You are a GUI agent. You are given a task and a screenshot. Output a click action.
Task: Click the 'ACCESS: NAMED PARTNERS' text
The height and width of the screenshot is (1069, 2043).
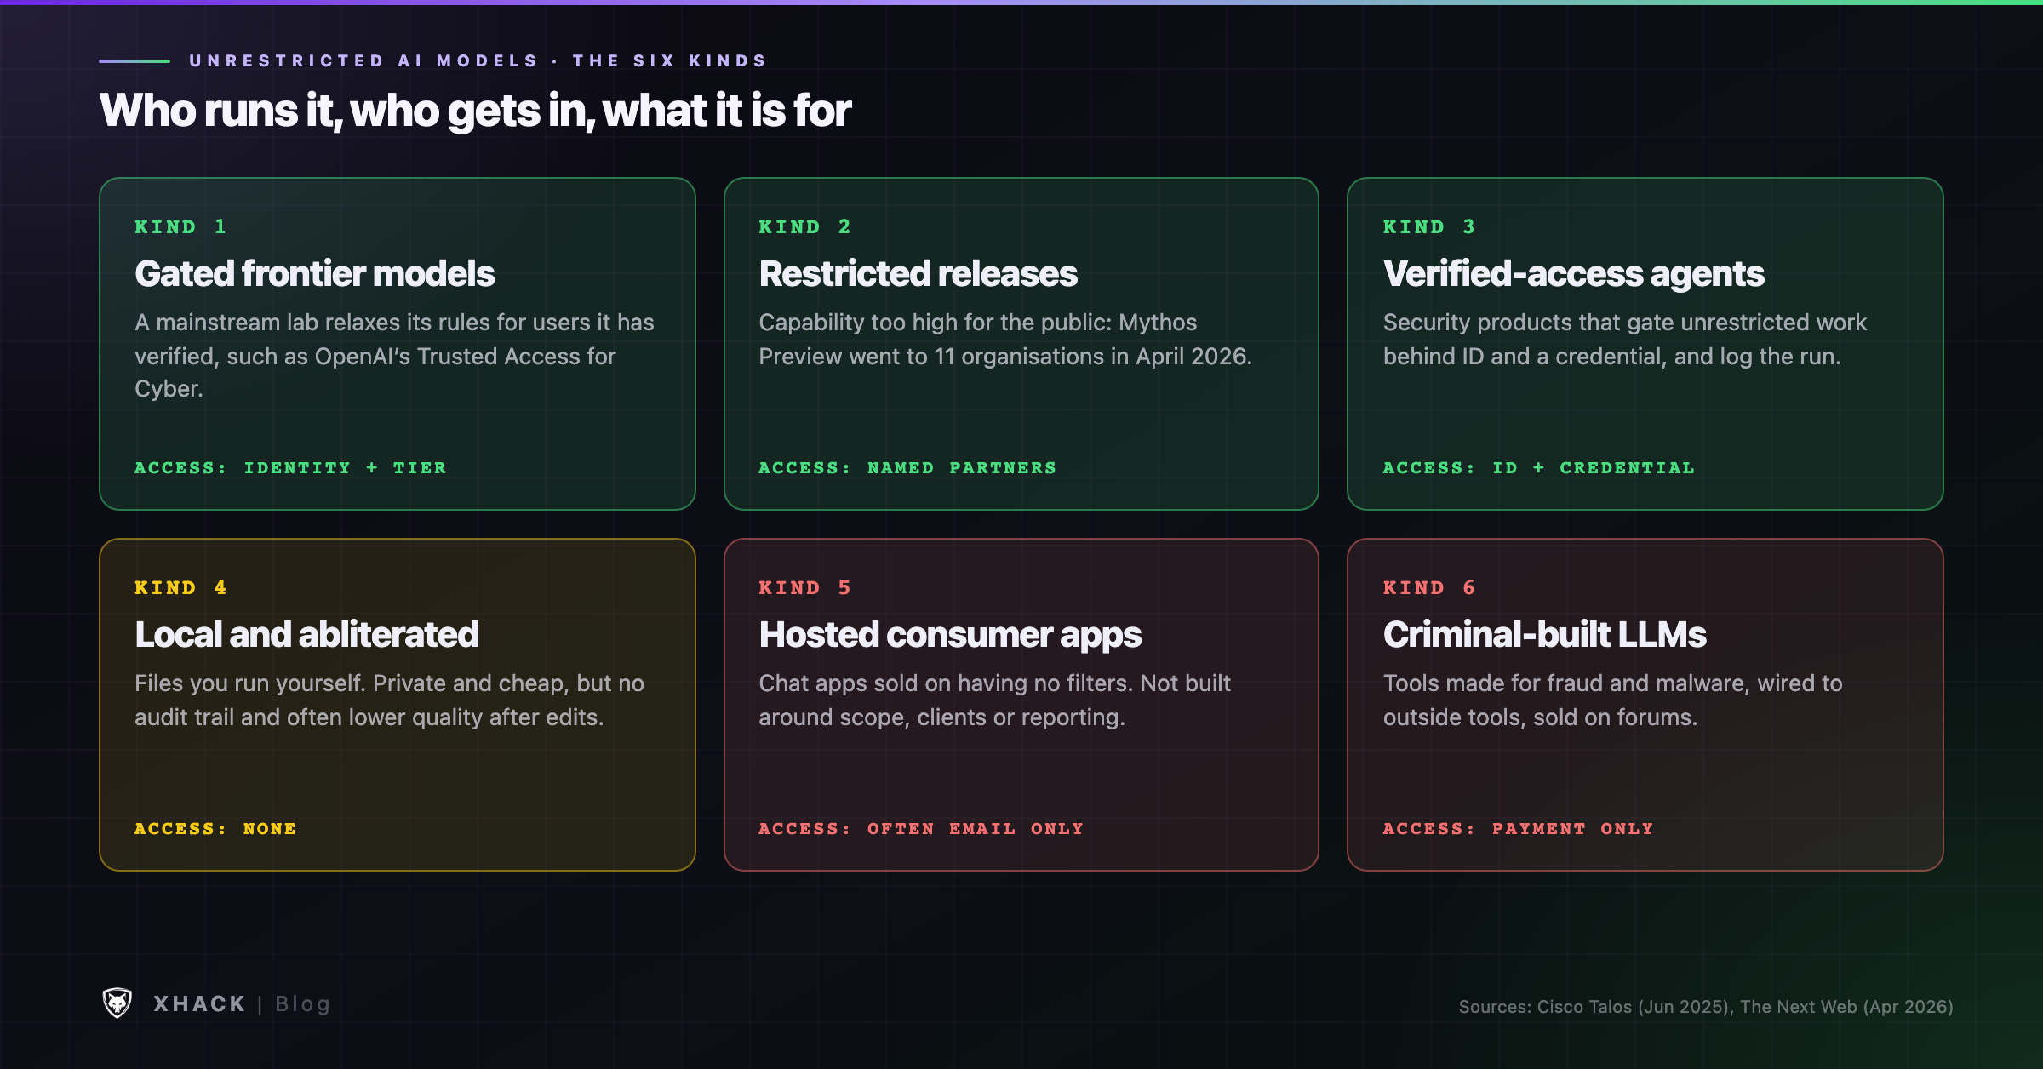tap(907, 468)
